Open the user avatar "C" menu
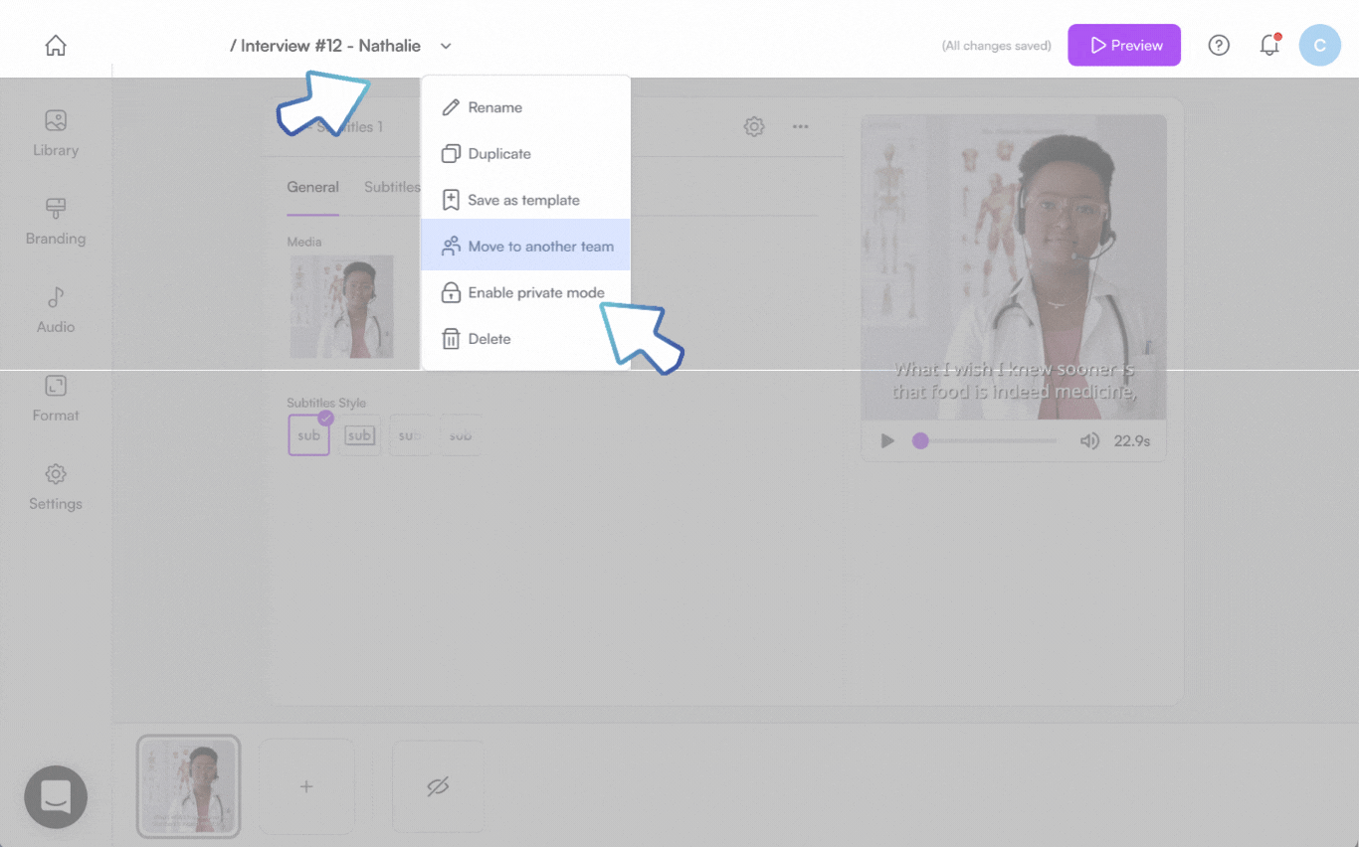Screen dimensions: 1359x847 coord(1320,45)
